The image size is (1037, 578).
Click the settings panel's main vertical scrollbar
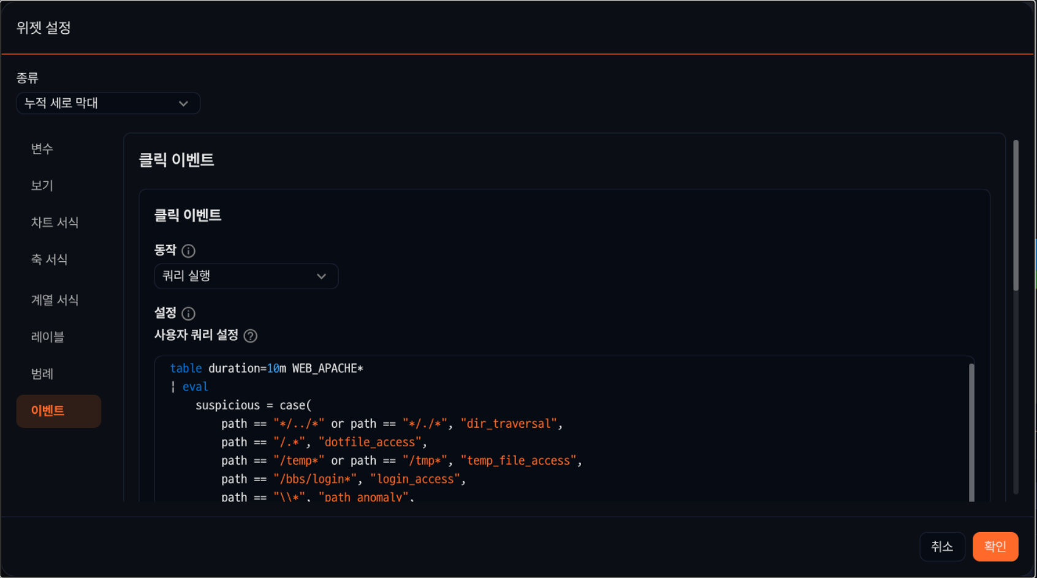click(1016, 215)
